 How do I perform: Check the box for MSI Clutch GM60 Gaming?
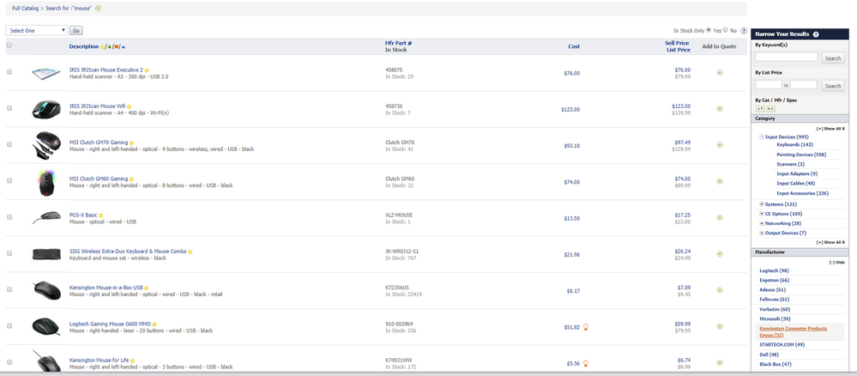pos(9,180)
